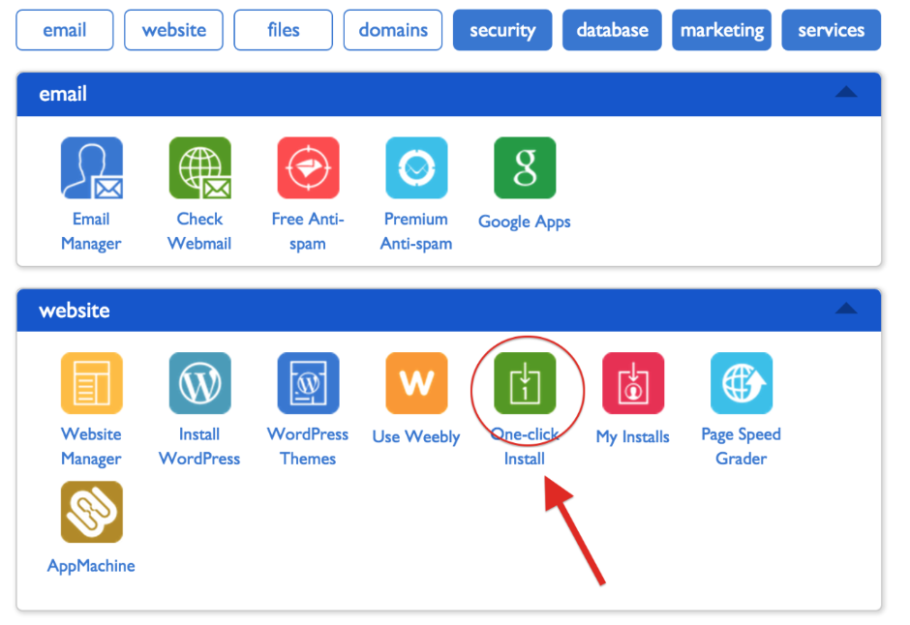The image size is (910, 625).
Task: Switch to the email tab
Action: (x=65, y=30)
